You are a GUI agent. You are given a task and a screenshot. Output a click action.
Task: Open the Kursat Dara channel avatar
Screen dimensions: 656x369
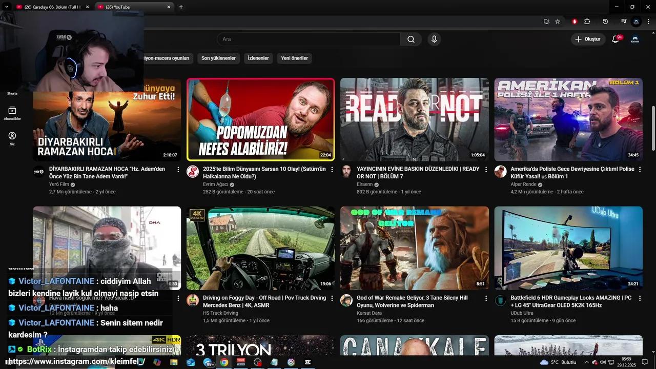(x=346, y=300)
